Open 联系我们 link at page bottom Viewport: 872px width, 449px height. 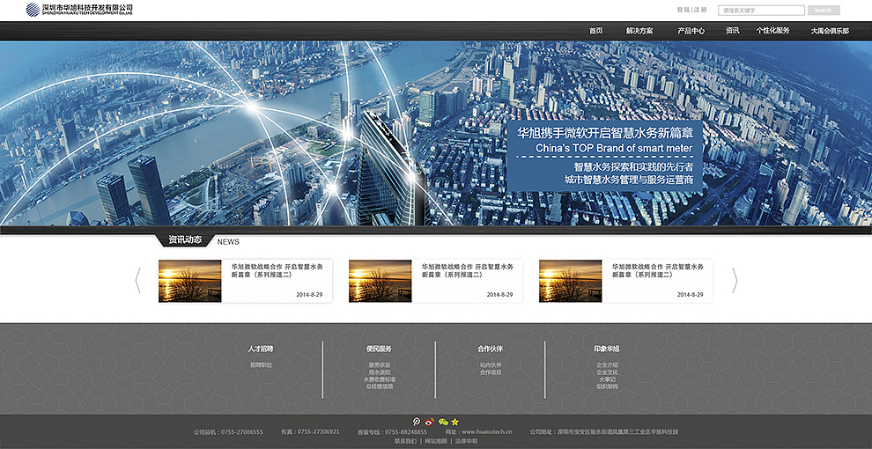tap(405, 441)
